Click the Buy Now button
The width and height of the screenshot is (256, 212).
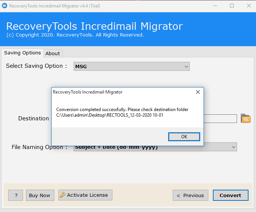[40, 195]
